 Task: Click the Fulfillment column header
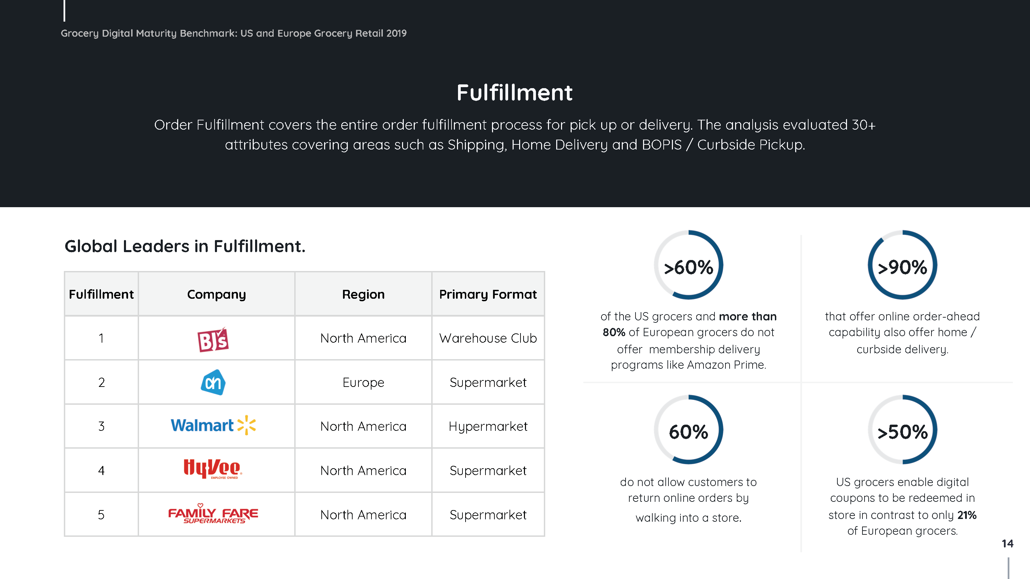click(101, 294)
